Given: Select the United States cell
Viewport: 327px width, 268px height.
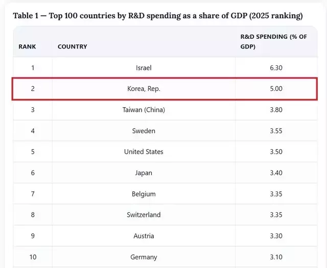Looking at the screenshot, I should 144,152.
